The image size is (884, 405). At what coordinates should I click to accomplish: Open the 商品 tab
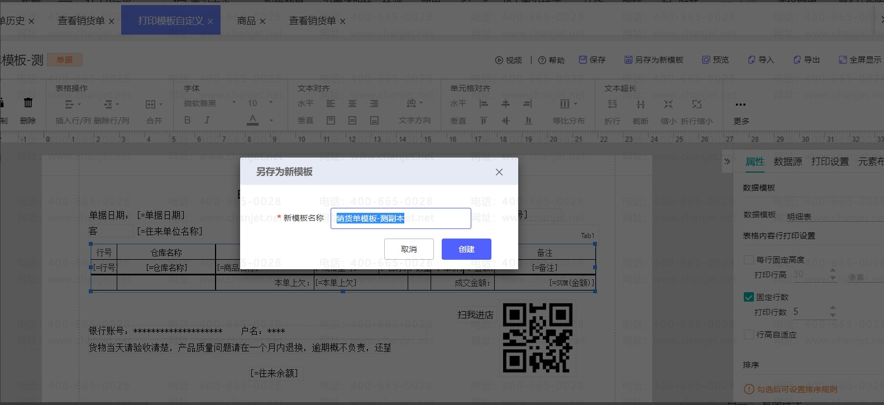(x=246, y=21)
